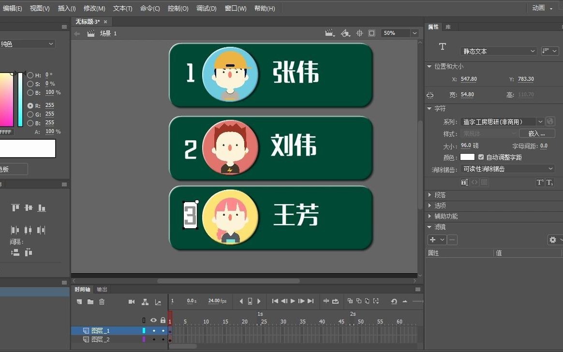This screenshot has width=563, height=352.
Task: Toggle clip content outside the stage icon
Action: [x=371, y=33]
